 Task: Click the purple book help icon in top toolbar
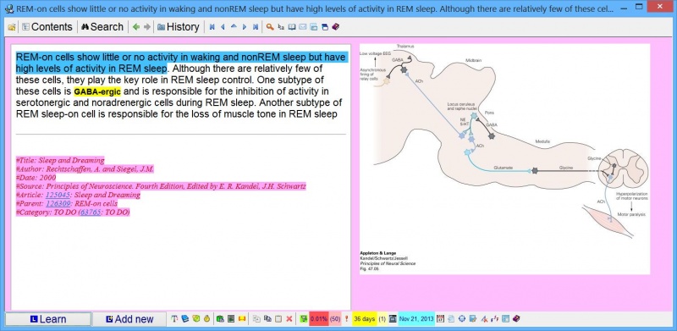point(335,27)
